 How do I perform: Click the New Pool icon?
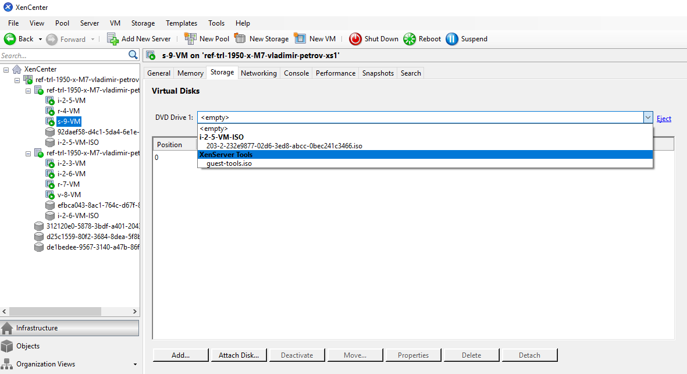pyautogui.click(x=190, y=38)
